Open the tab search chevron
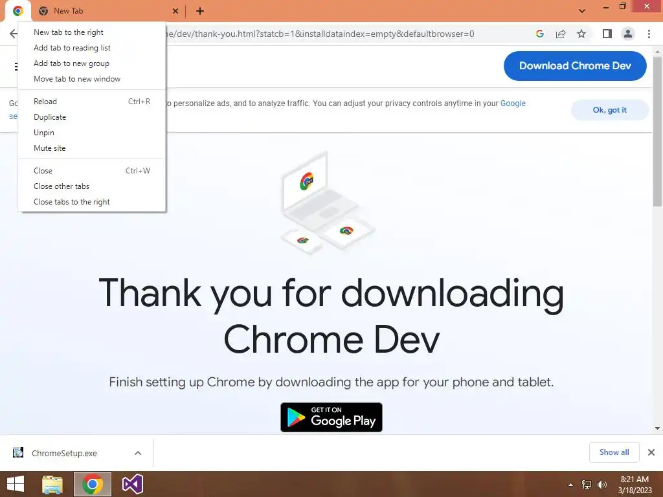Screen dimensions: 663x497 click(582, 11)
